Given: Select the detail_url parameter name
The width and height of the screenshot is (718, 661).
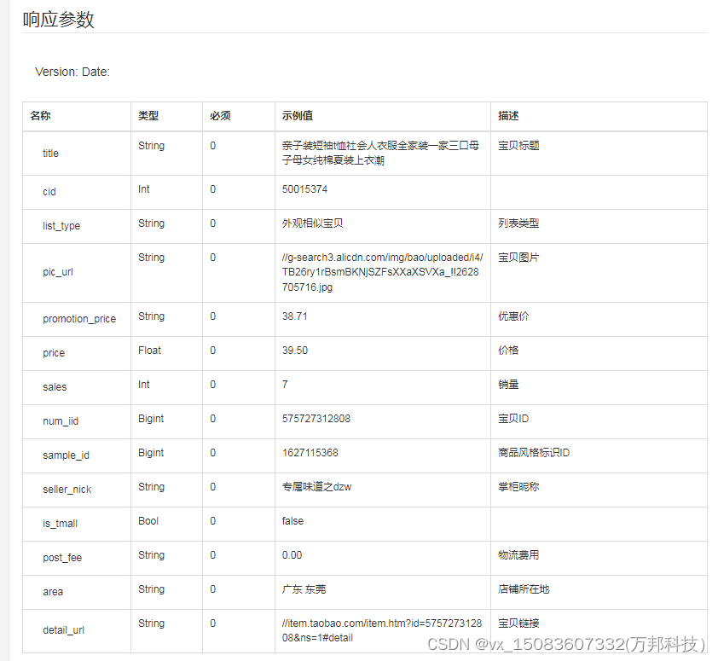Looking at the screenshot, I should click(64, 630).
